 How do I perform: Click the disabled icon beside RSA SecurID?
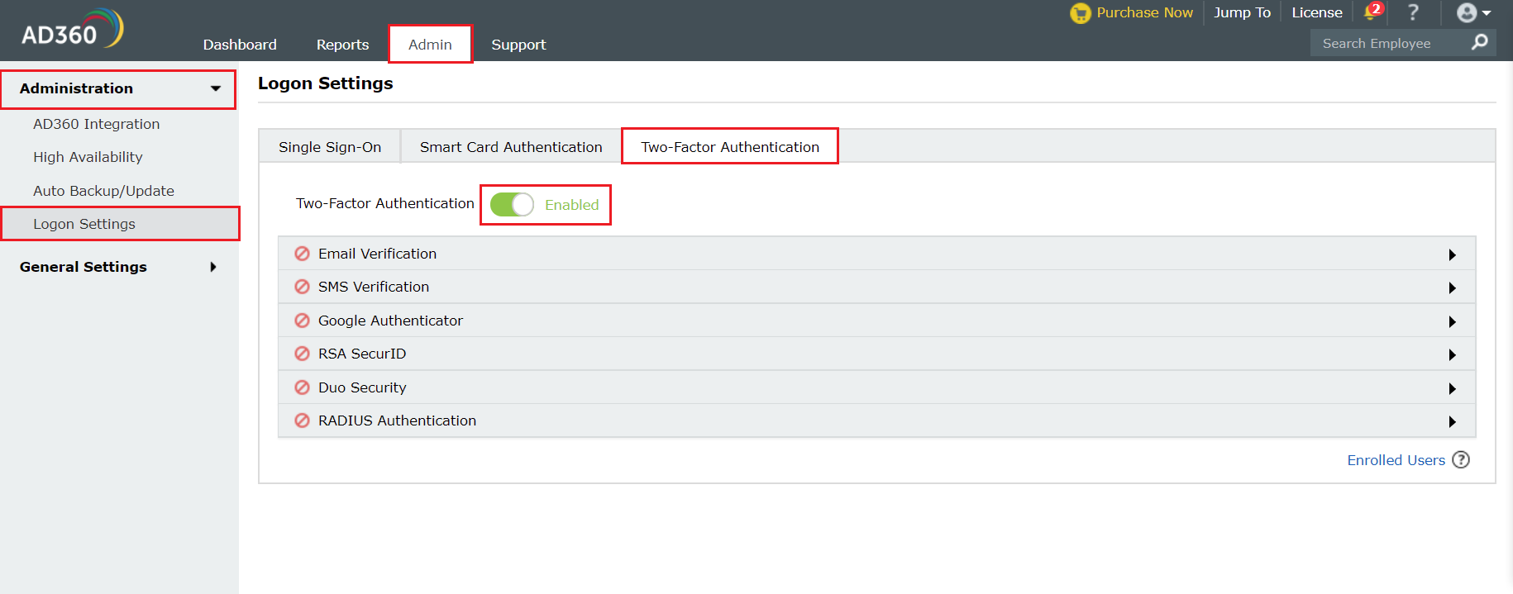303,354
